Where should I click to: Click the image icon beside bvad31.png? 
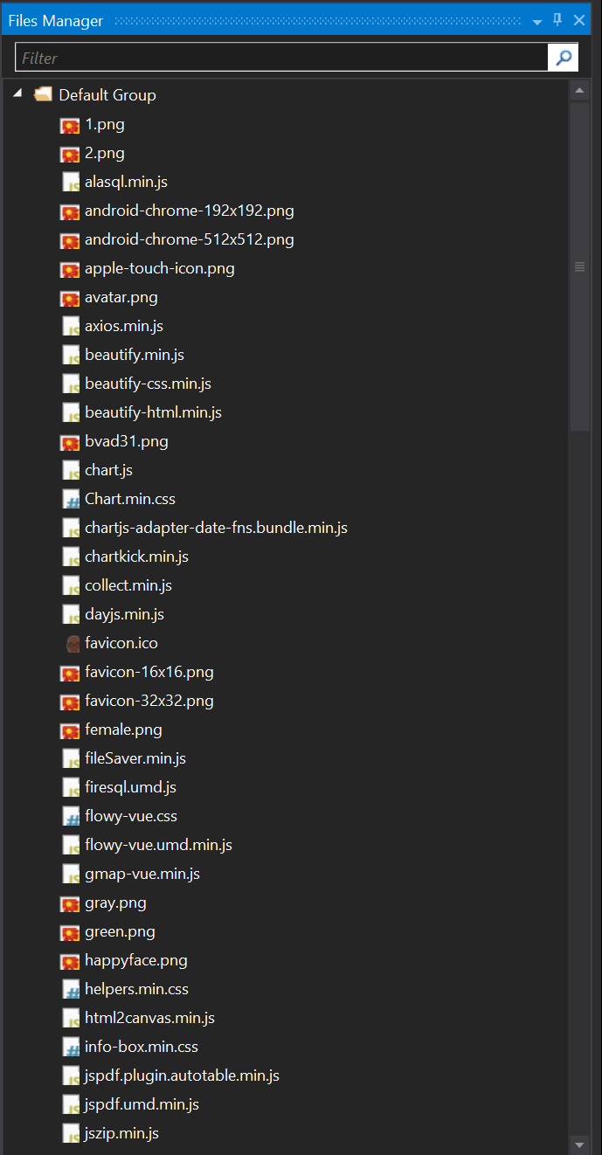click(70, 442)
